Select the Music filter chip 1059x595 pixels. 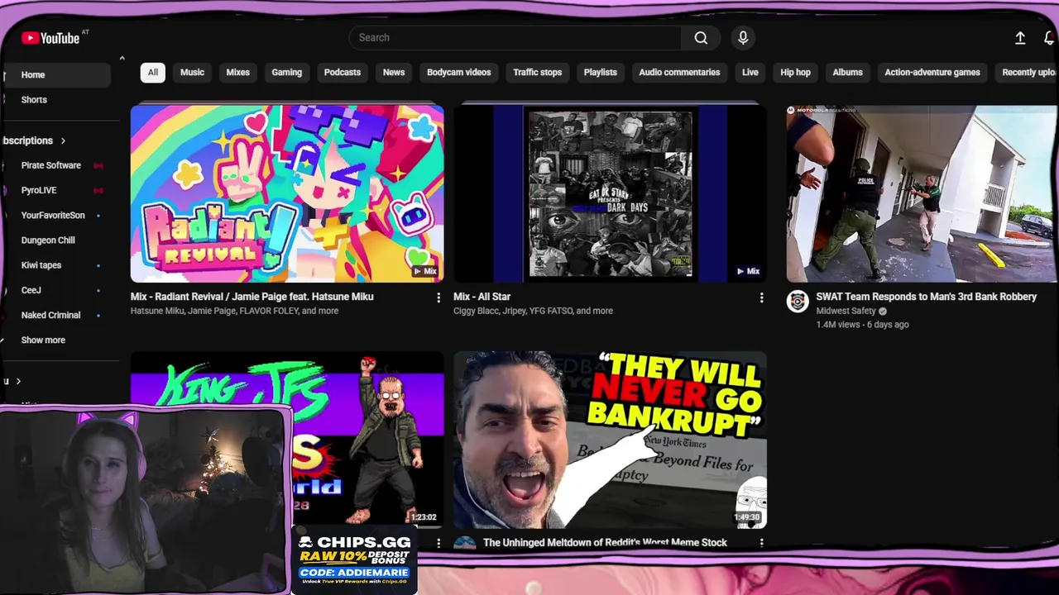(x=192, y=72)
